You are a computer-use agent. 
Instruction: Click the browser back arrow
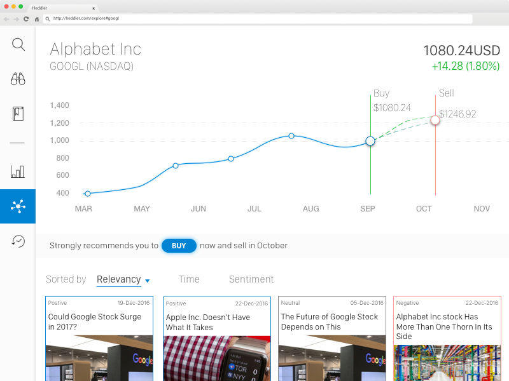tap(6, 19)
